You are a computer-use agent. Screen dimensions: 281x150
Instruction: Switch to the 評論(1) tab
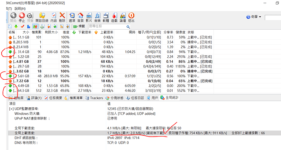tap(34, 98)
